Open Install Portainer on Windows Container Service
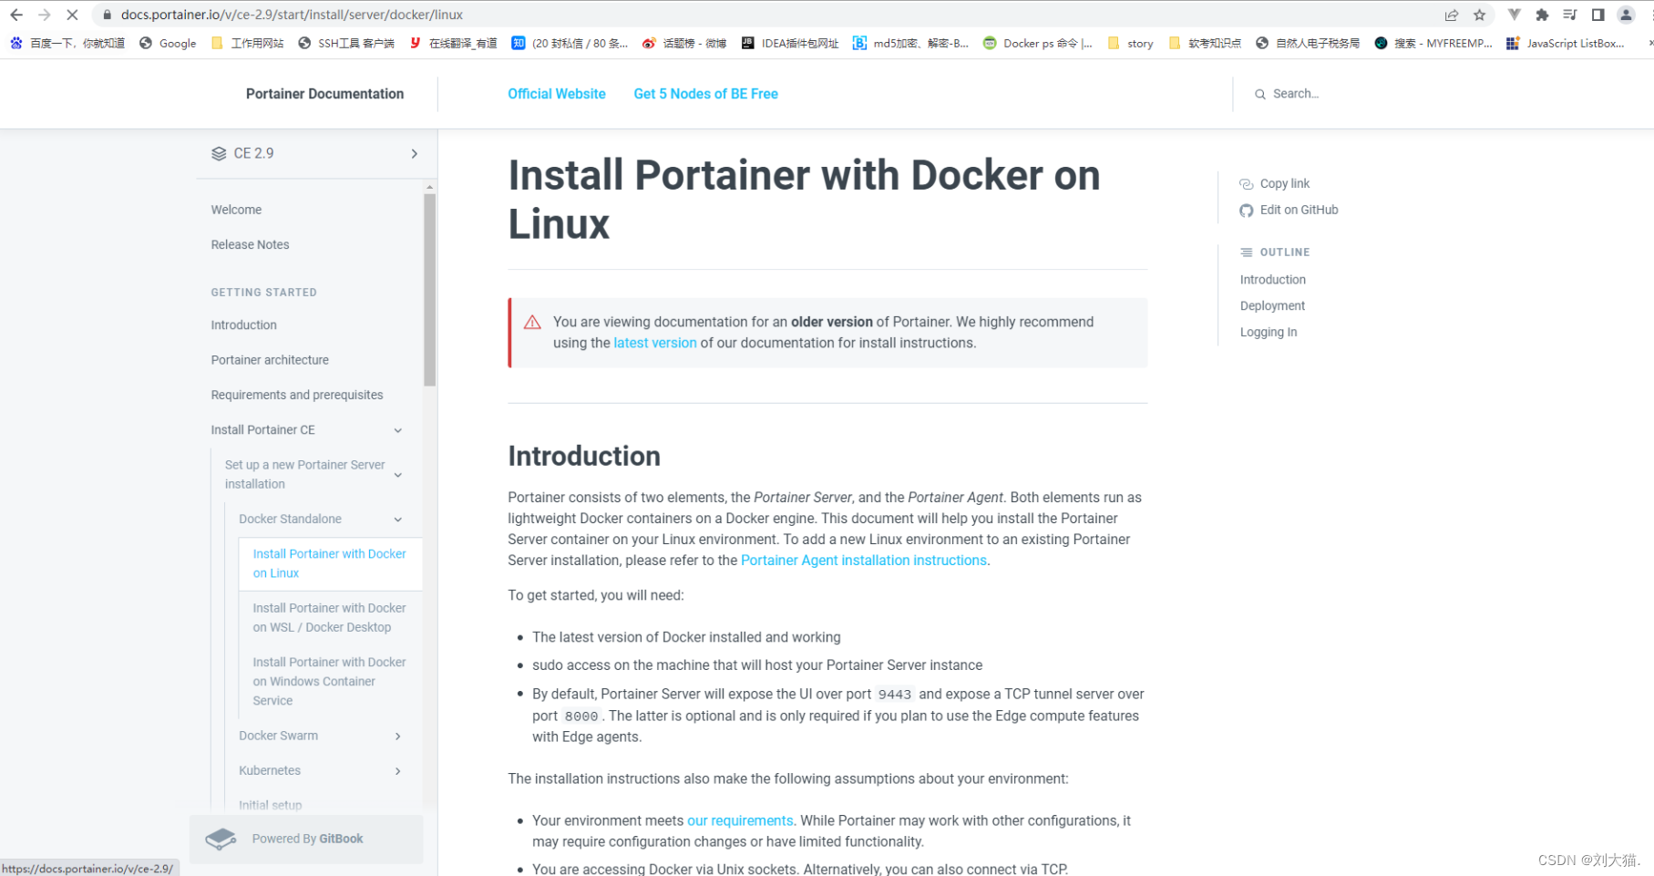The image size is (1654, 876). 330,681
